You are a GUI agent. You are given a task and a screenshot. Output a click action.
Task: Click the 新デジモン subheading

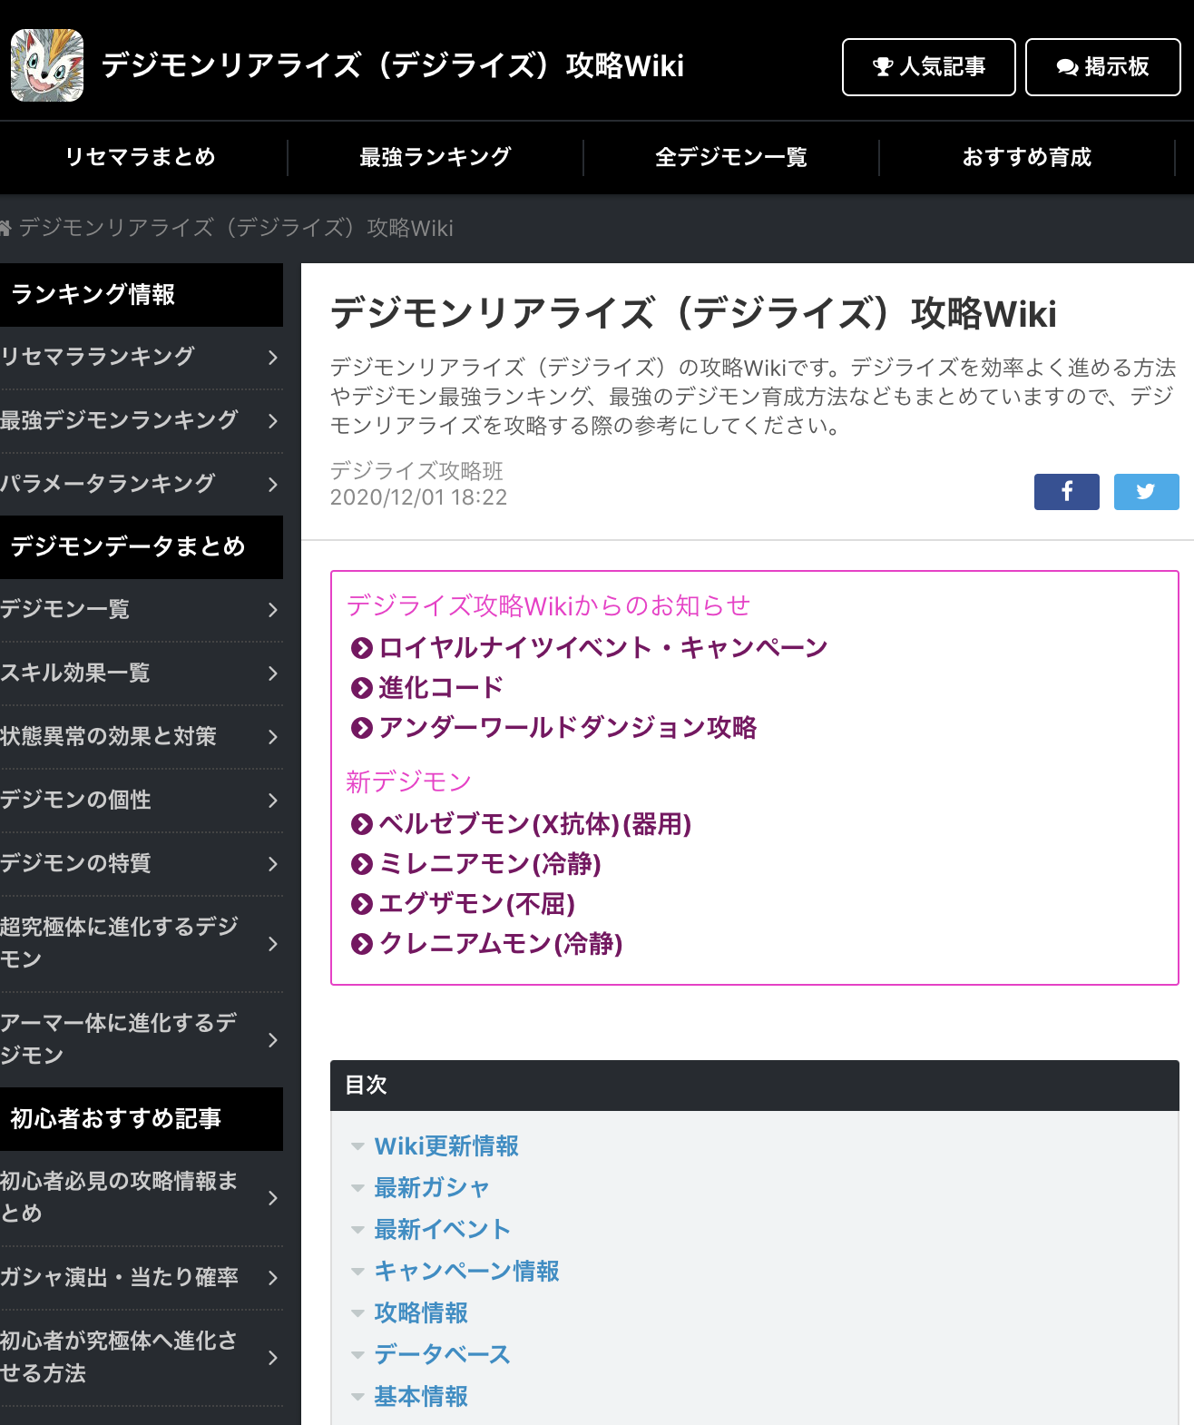[x=409, y=781]
